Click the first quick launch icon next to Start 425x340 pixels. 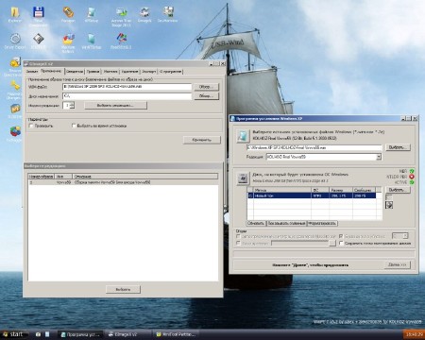pos(38,334)
